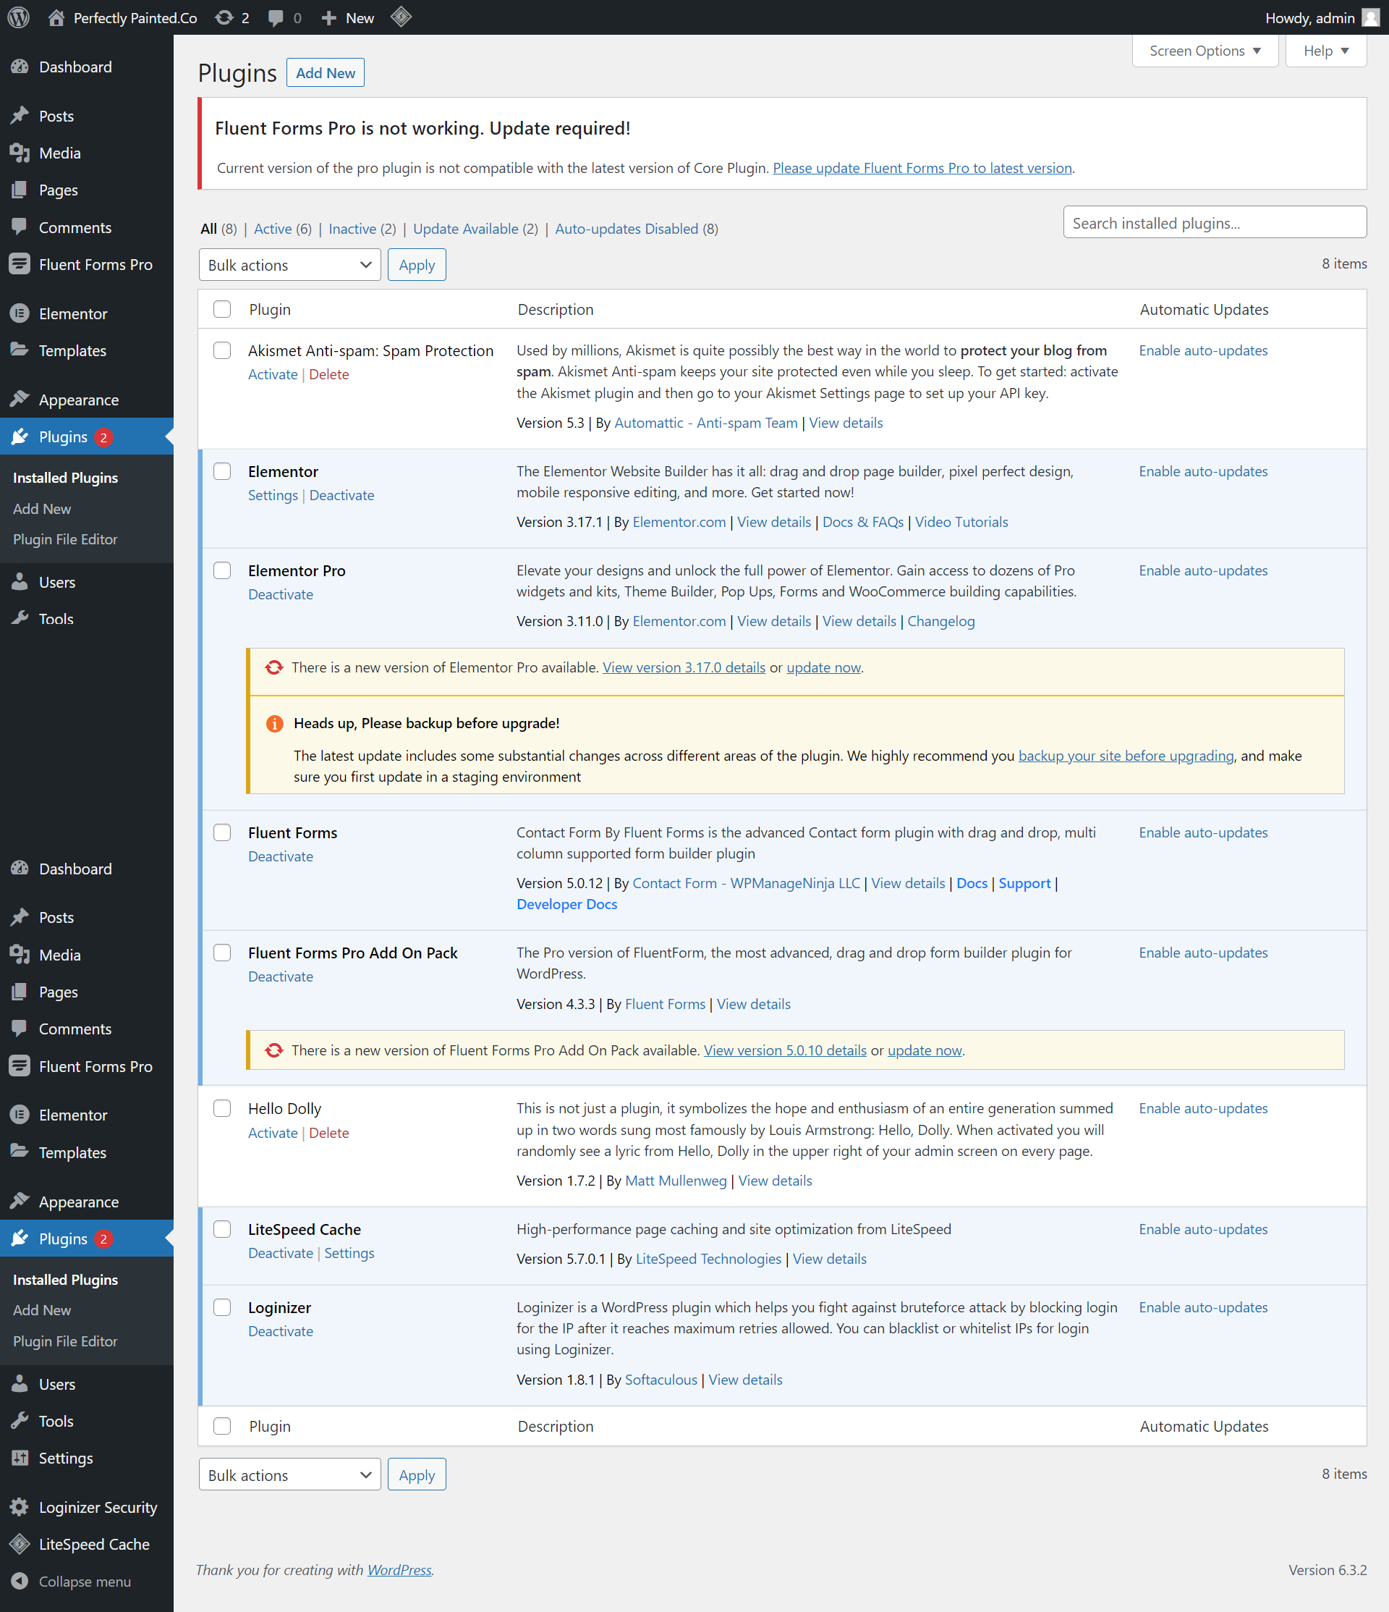
Task: Filter by Update Available (2)
Action: click(x=475, y=229)
